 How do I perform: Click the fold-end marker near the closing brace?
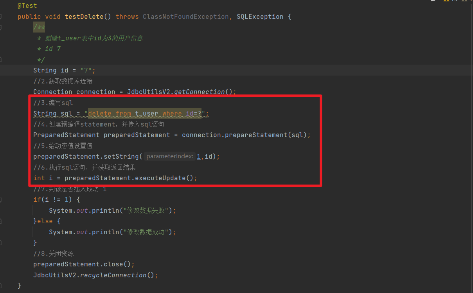(x=2, y=286)
